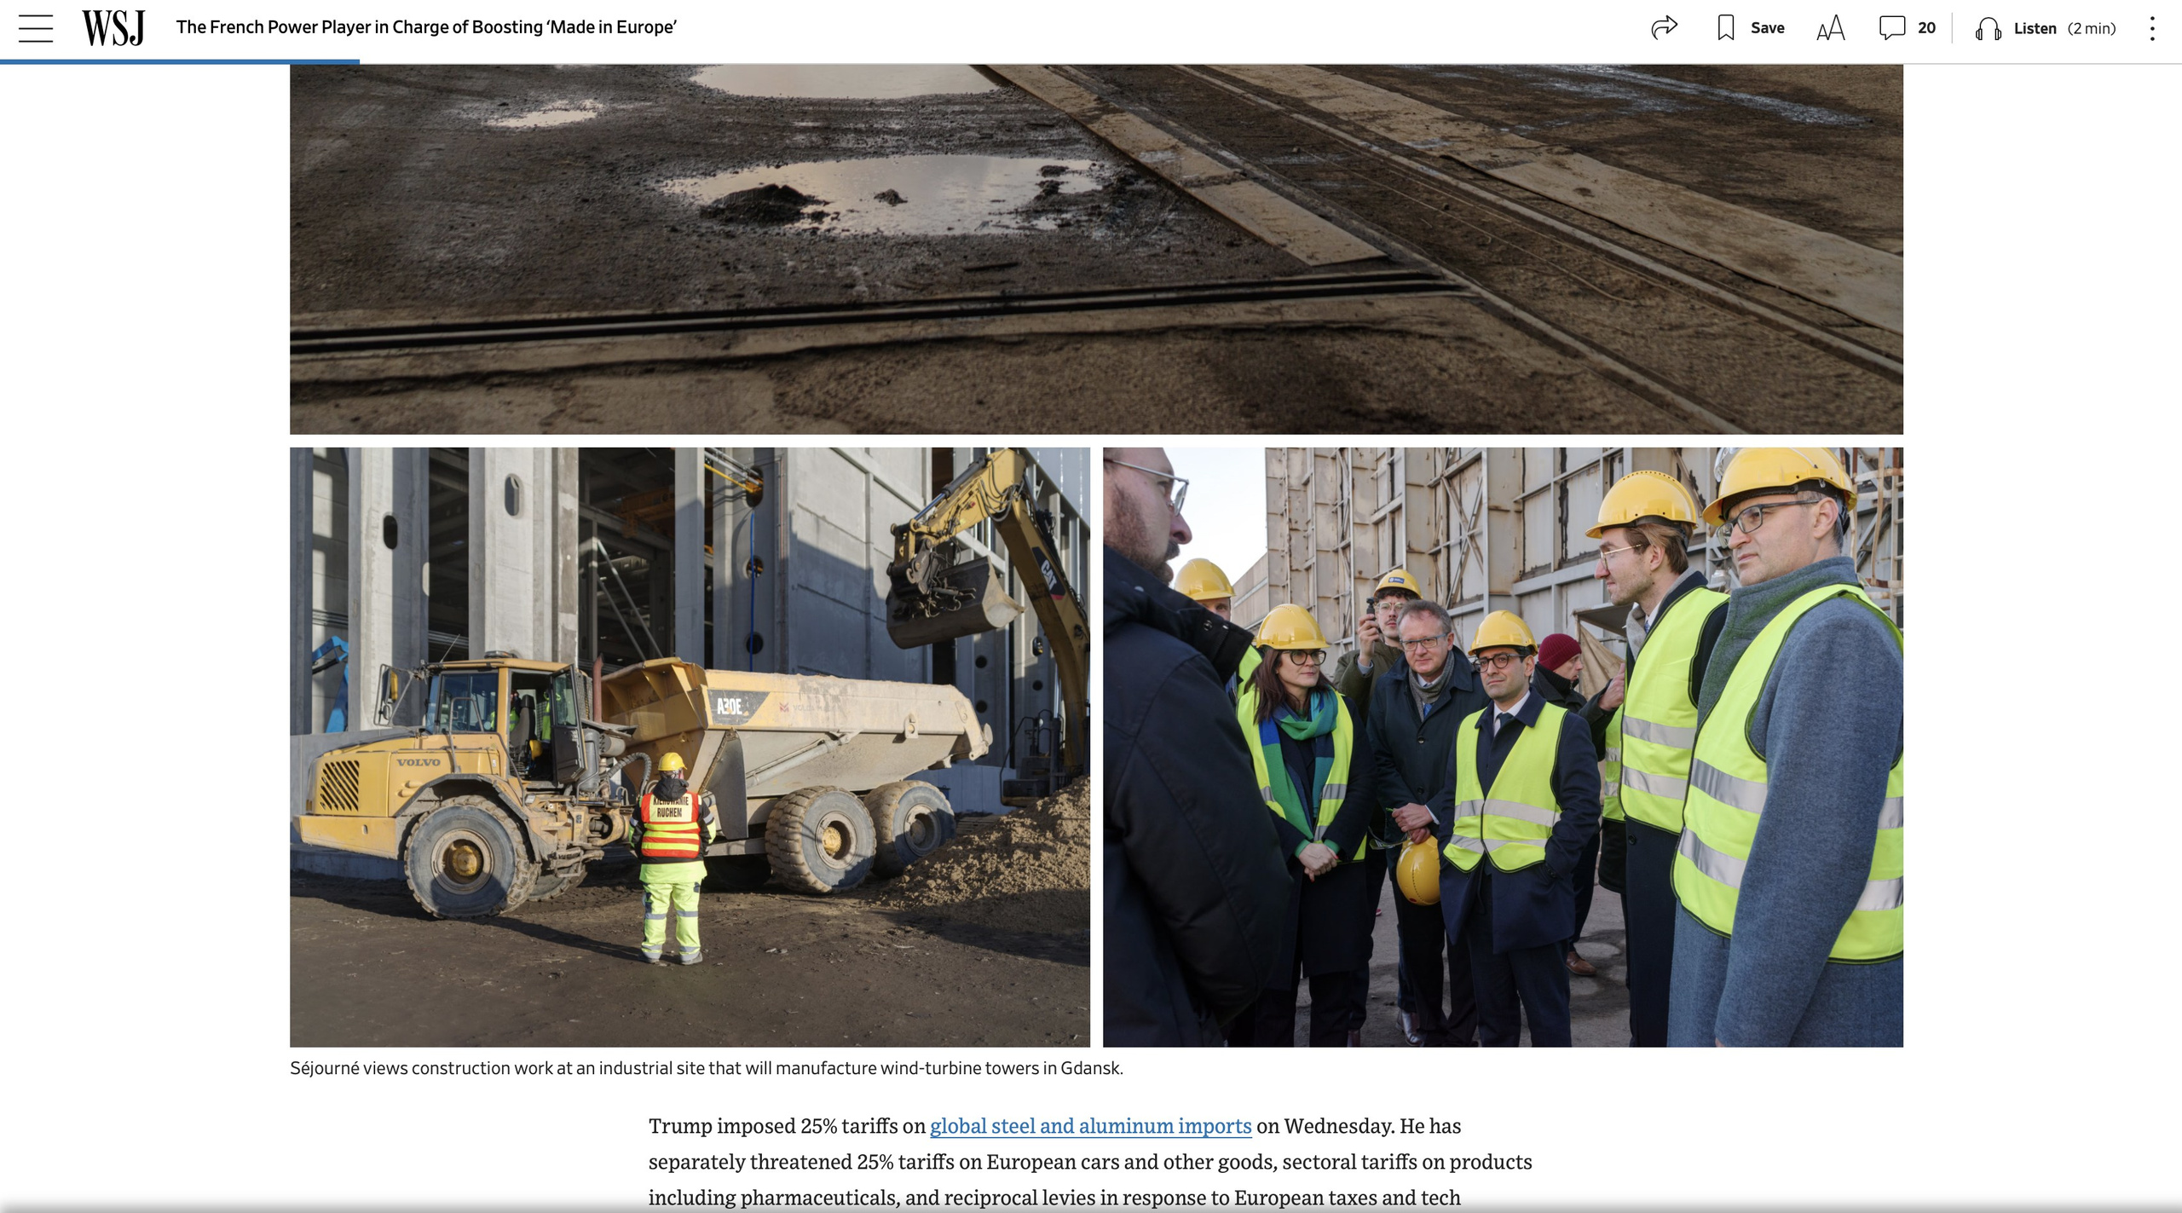Click the 20 comments count
Screen dimensions: 2182x1213
1926,28
